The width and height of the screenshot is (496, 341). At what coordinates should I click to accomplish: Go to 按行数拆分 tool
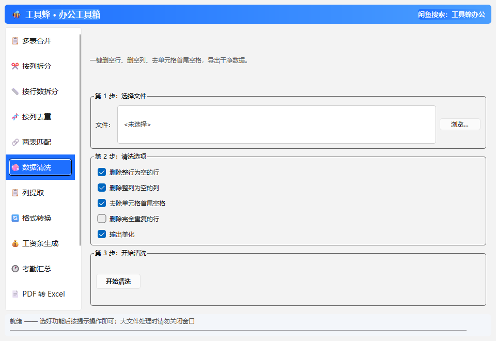40,91
